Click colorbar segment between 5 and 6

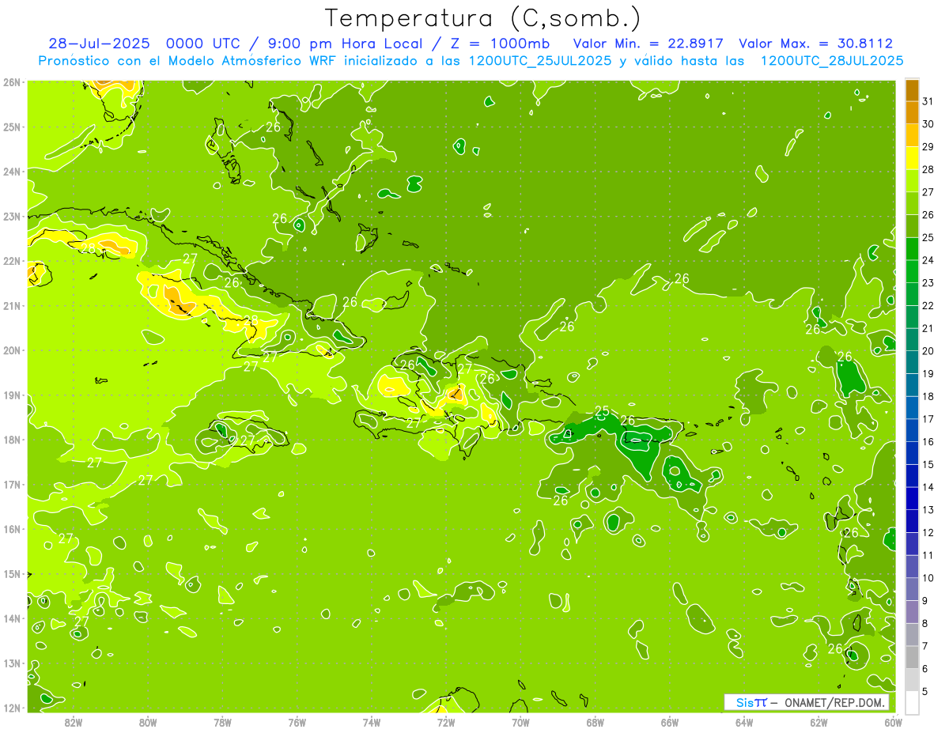click(912, 680)
